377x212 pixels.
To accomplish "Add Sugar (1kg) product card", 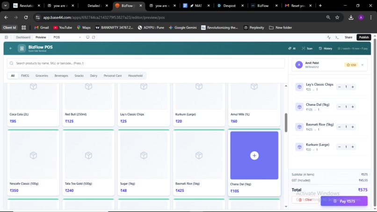I will [144, 162].
